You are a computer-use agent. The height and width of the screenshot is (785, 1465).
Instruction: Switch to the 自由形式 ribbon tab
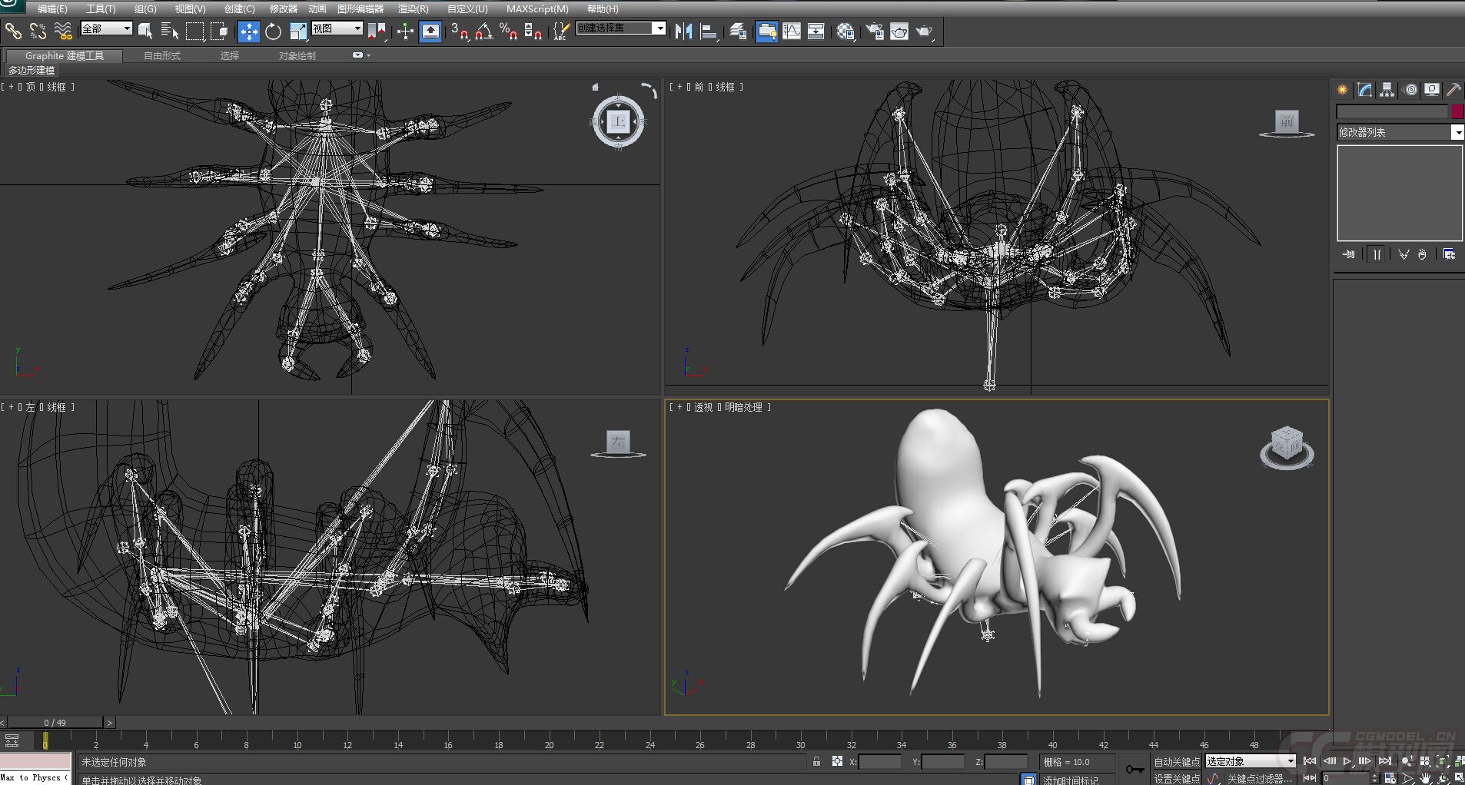pyautogui.click(x=162, y=55)
